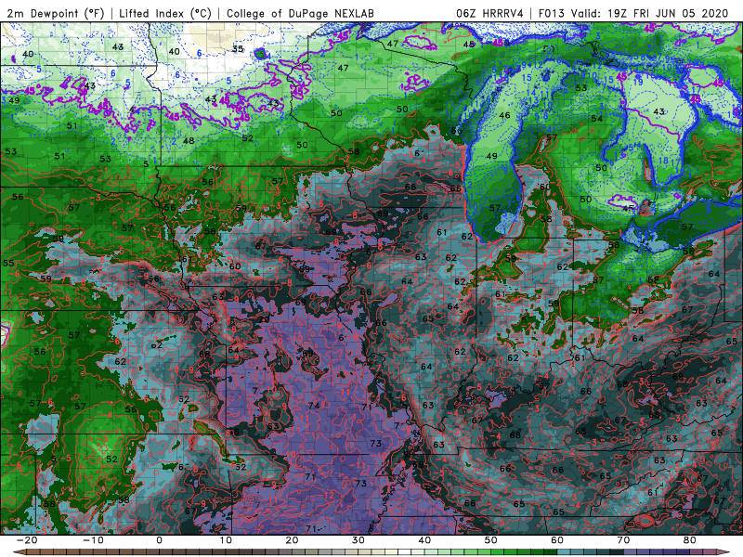Click the 80 label on the color scale
The width and height of the screenshot is (743, 557).
(690, 540)
